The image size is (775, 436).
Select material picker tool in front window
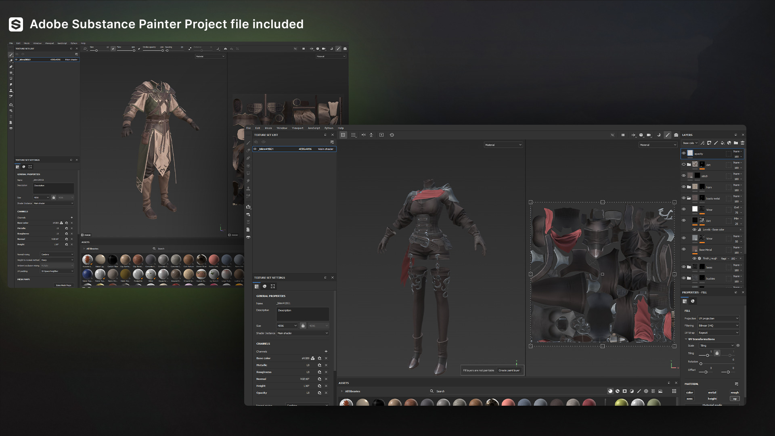pos(248,196)
